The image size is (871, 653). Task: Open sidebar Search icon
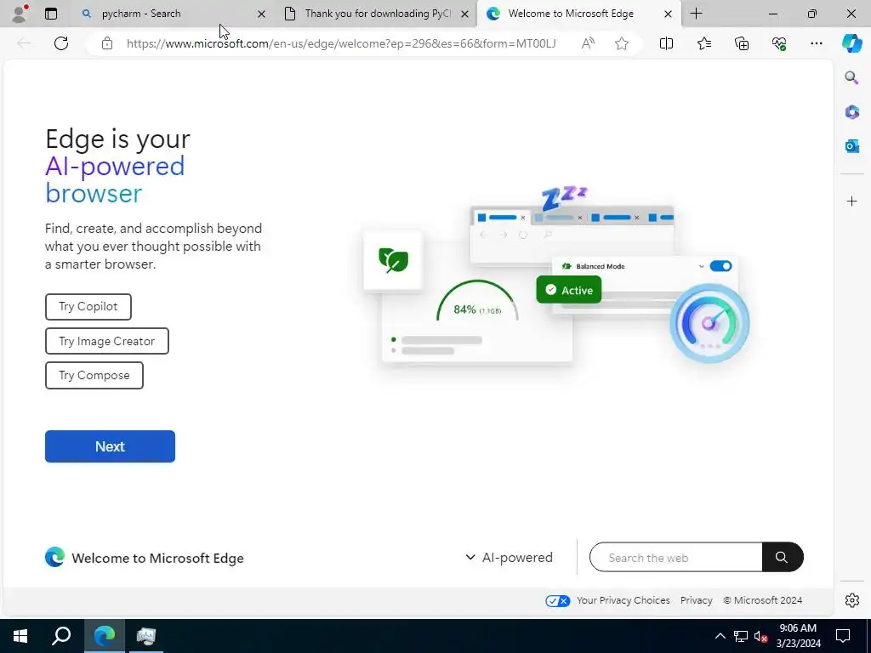[x=851, y=77]
